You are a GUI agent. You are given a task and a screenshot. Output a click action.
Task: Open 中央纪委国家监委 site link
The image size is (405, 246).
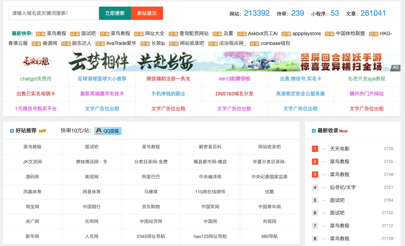pyautogui.click(x=269, y=177)
